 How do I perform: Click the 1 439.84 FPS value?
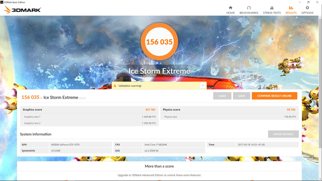149,117
